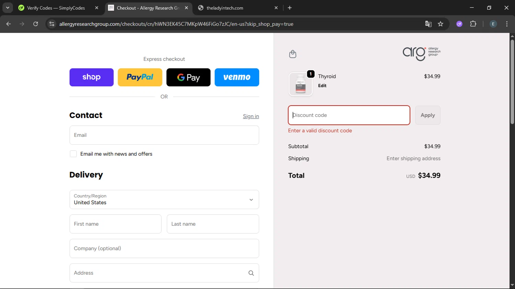This screenshot has width=515, height=289.
Task: Close the Checkout Allergy Research tab
Action: point(186,8)
